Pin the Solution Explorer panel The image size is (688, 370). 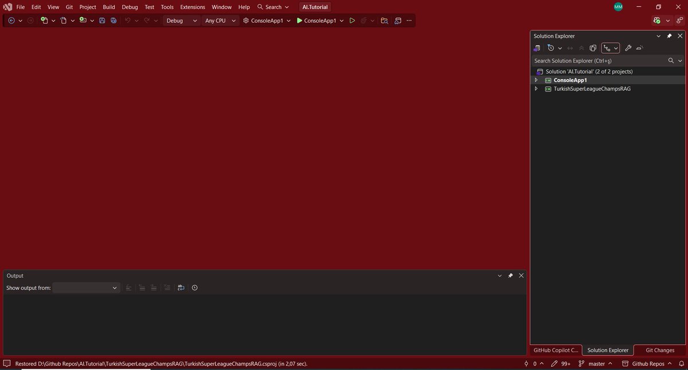[x=669, y=36]
